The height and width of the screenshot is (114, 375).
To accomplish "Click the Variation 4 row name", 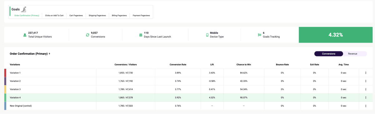I will point(15,98).
